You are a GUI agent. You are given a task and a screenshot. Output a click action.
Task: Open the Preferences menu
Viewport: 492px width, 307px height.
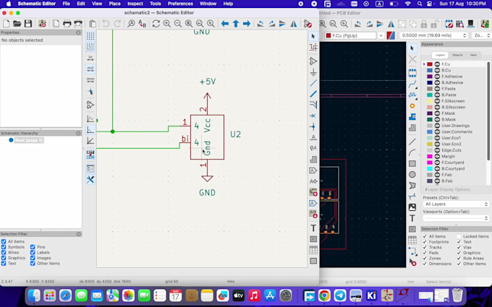[x=180, y=4]
